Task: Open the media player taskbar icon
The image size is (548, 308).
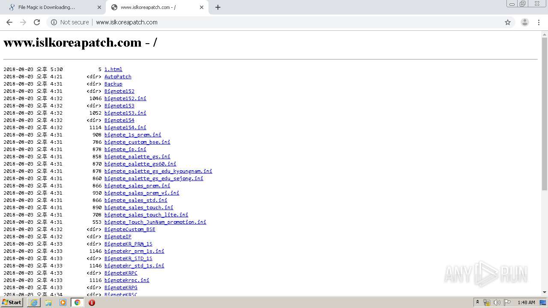Action: tap(63, 302)
